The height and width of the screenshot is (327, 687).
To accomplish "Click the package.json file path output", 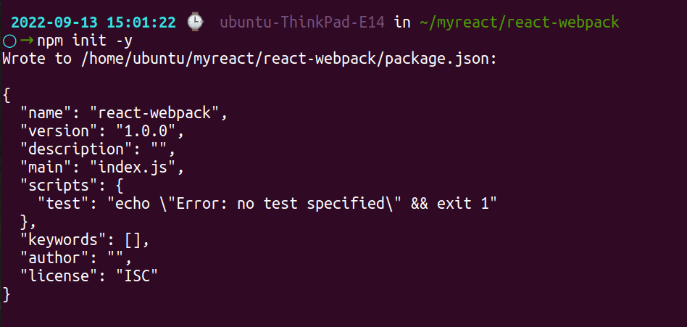I will tap(288, 59).
